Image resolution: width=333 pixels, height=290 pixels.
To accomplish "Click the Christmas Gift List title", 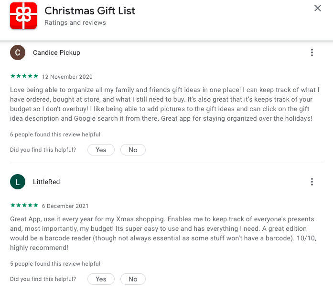I will (x=90, y=10).
